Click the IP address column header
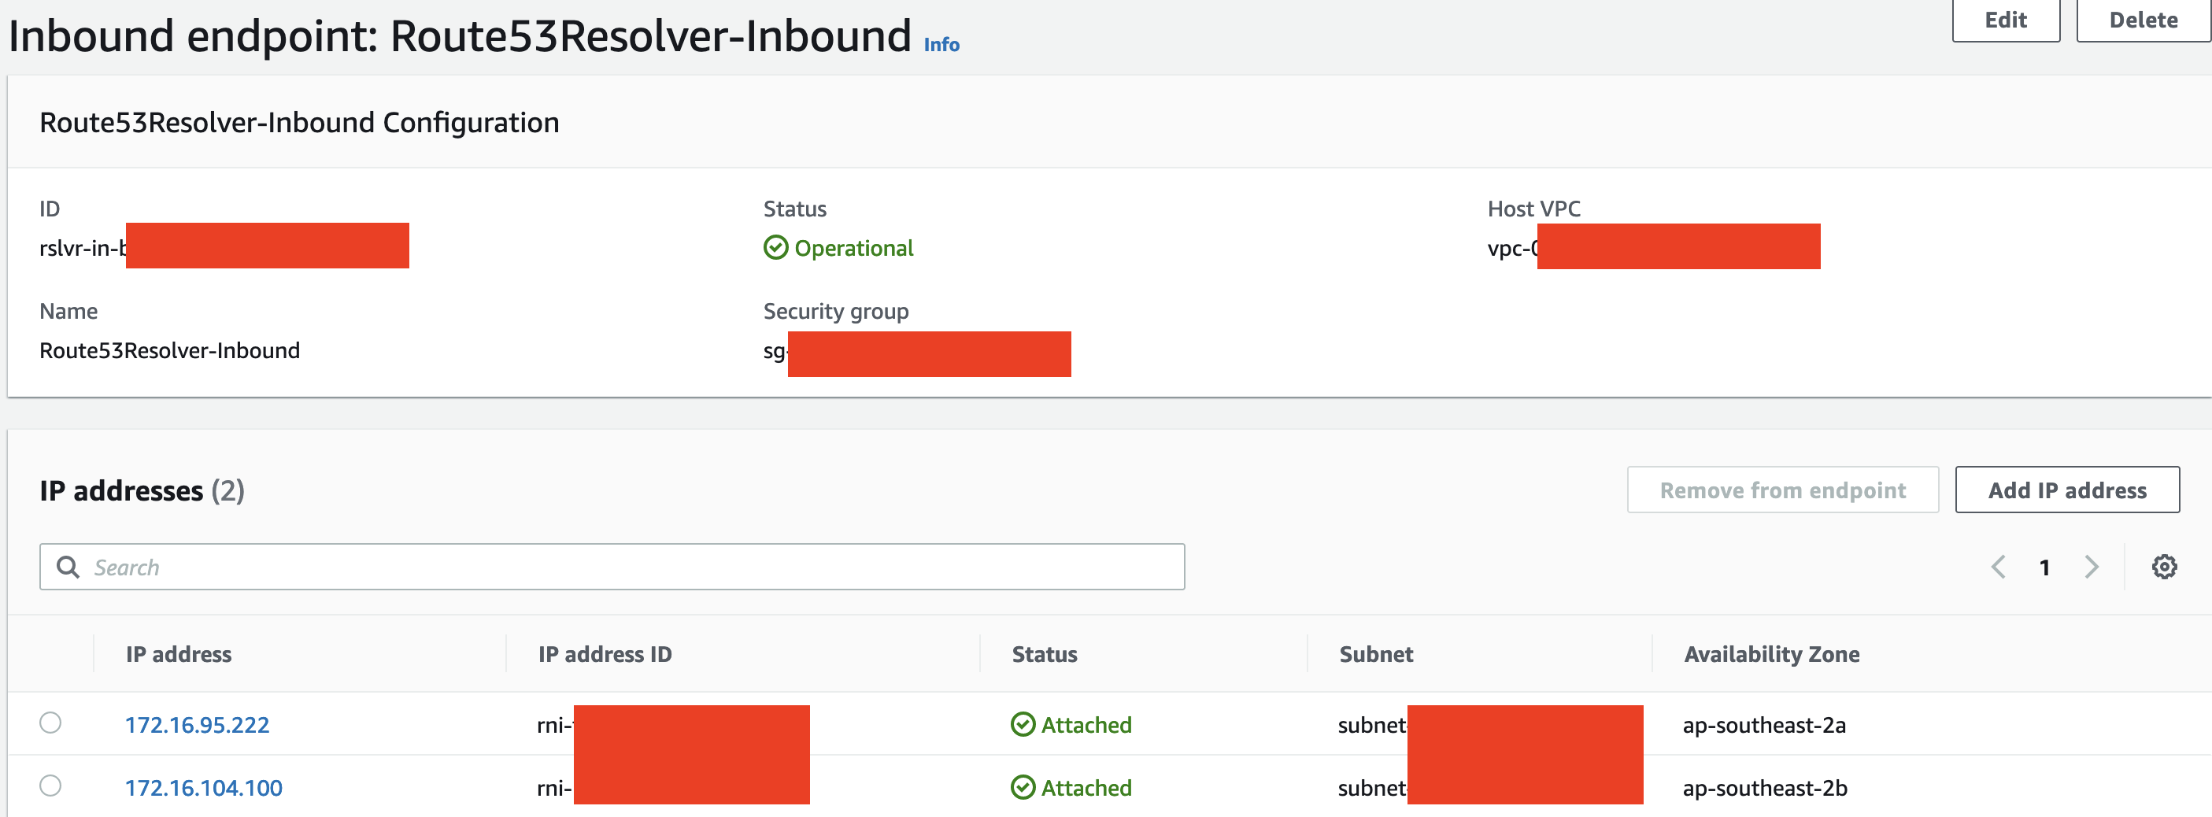Image resolution: width=2212 pixels, height=817 pixels. (179, 654)
